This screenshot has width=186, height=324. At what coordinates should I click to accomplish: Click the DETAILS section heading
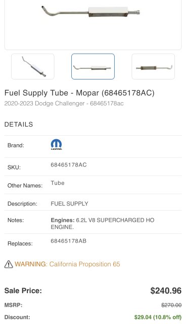[19, 125]
